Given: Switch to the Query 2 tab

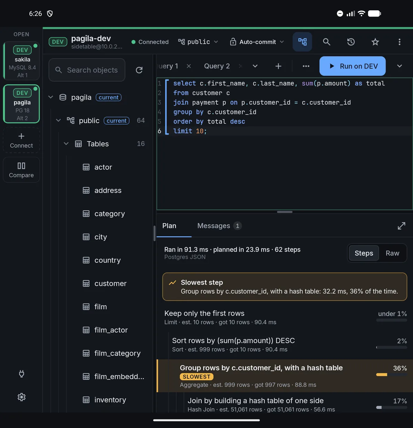Looking at the screenshot, I should coord(217,66).
